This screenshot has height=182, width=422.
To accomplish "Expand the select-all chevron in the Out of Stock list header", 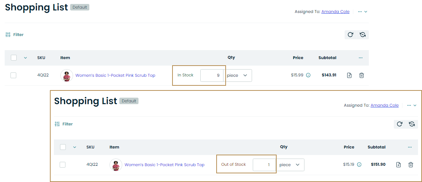I will [x=75, y=147].
